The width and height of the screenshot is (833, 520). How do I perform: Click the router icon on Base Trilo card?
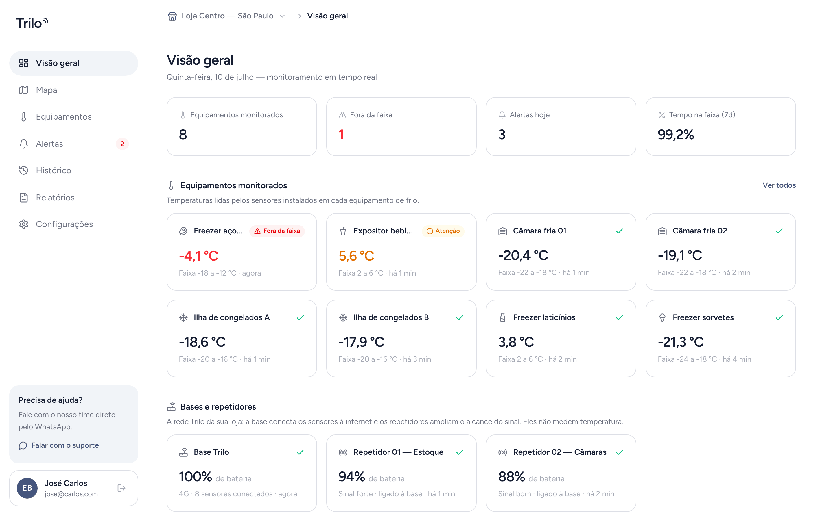pyautogui.click(x=183, y=452)
